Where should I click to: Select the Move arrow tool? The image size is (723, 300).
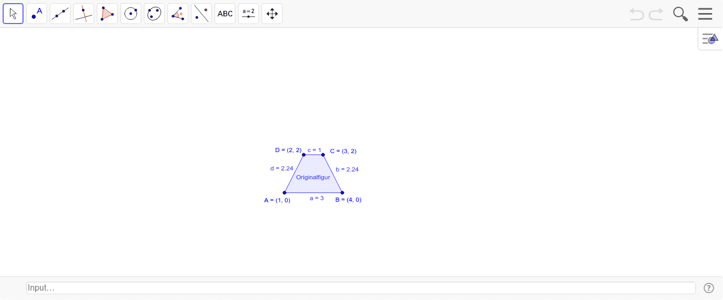coord(13,14)
